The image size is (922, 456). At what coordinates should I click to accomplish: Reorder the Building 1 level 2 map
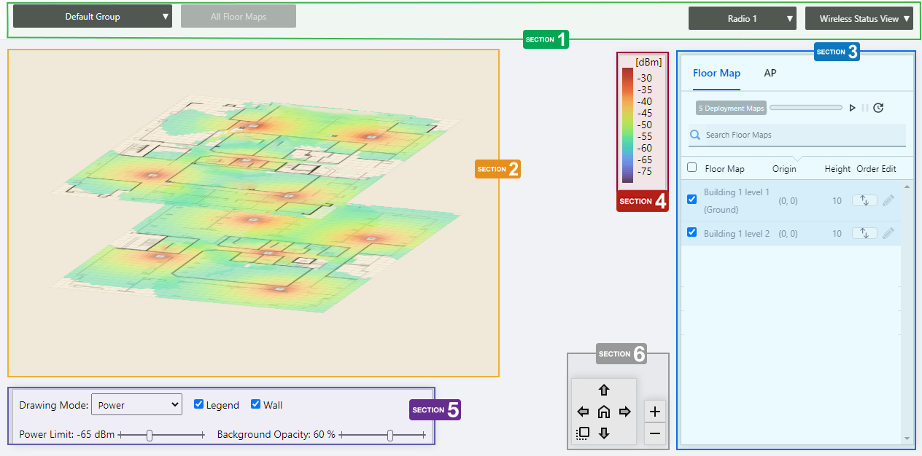click(x=864, y=233)
